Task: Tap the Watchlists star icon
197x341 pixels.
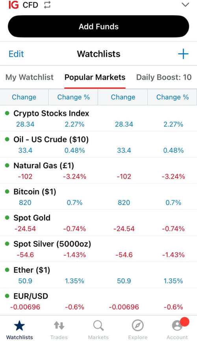Action: 20,326
